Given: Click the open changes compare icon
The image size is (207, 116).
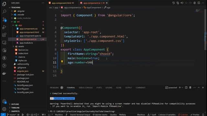Looking at the screenshot, I should [x=178, y=3].
